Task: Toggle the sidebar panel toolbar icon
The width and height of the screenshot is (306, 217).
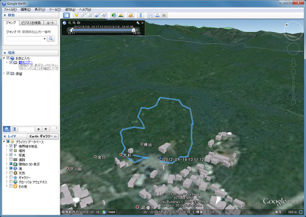Action: pos(66,15)
